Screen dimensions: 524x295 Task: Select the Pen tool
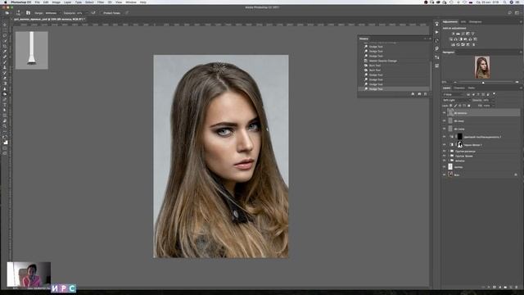click(x=5, y=100)
